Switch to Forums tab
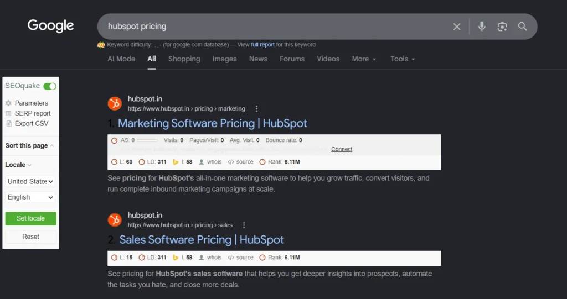Image resolution: width=567 pixels, height=299 pixels. click(x=292, y=59)
